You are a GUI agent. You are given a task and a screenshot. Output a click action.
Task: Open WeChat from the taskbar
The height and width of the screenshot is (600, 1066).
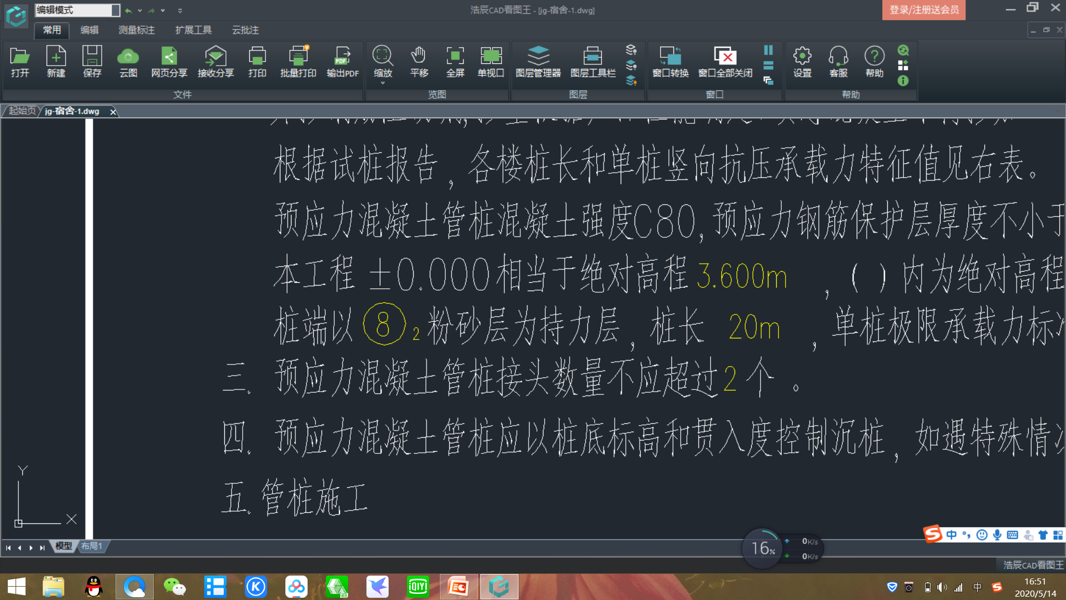pyautogui.click(x=174, y=587)
